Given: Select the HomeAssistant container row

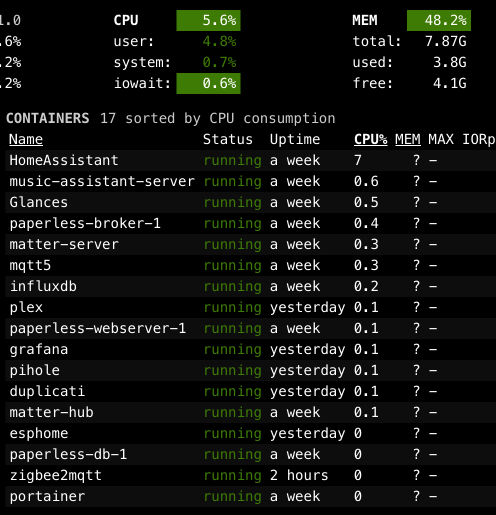Looking at the screenshot, I should tap(64, 160).
